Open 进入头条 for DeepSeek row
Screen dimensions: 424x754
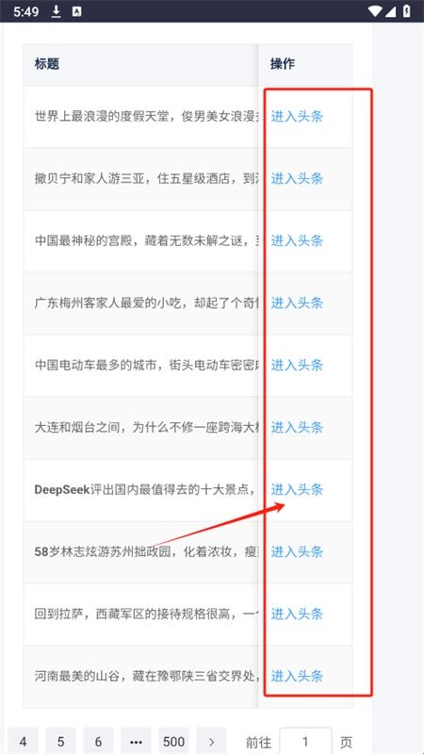click(297, 489)
